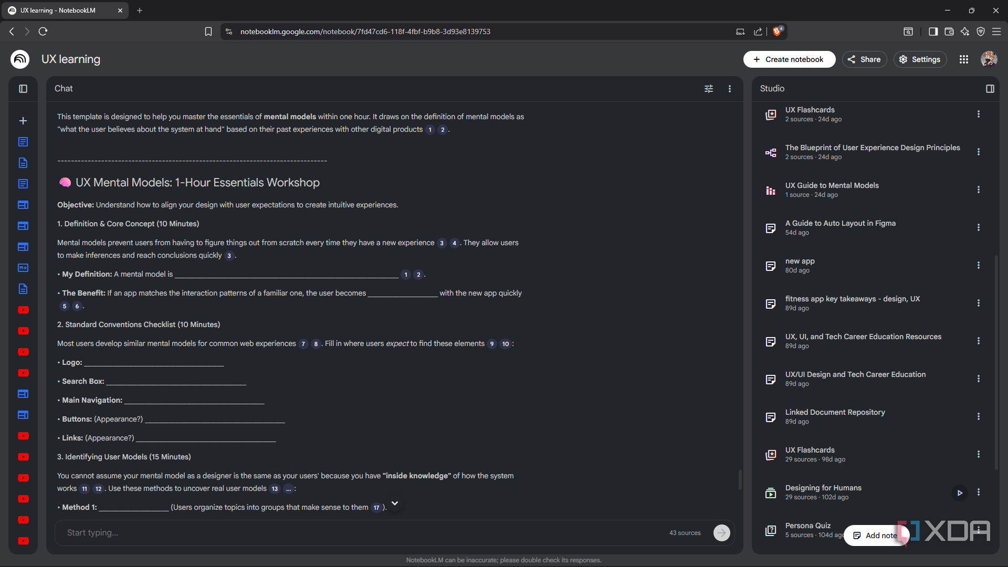Collapse the Studio panel
The image size is (1008, 567).
[x=990, y=89]
